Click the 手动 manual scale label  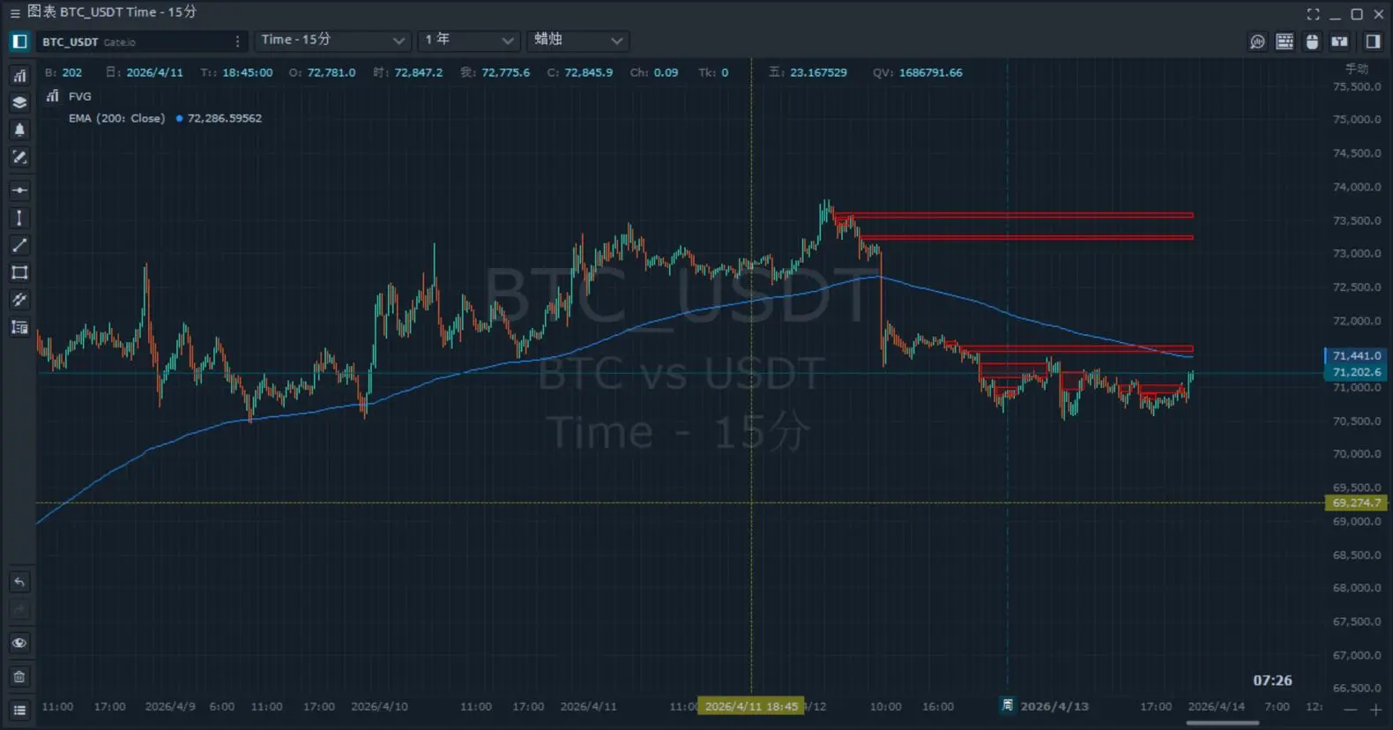[1357, 68]
